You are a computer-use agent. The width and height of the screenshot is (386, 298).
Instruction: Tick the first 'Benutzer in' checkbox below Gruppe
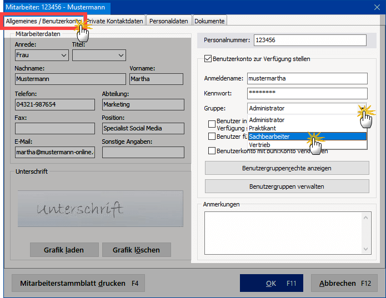[212, 124]
